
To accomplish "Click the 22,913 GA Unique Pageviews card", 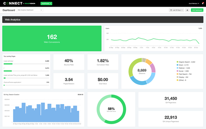I will [171, 119].
